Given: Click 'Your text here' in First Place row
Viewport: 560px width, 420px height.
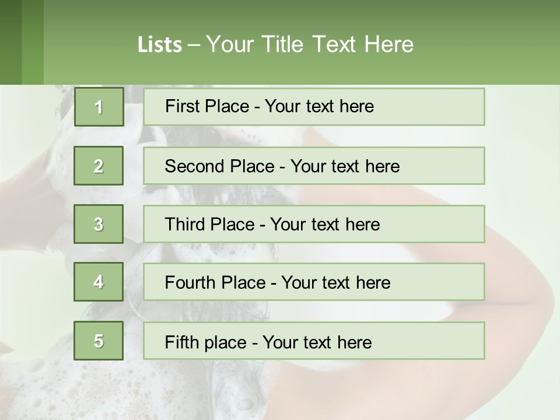Looking at the screenshot, I should [319, 107].
